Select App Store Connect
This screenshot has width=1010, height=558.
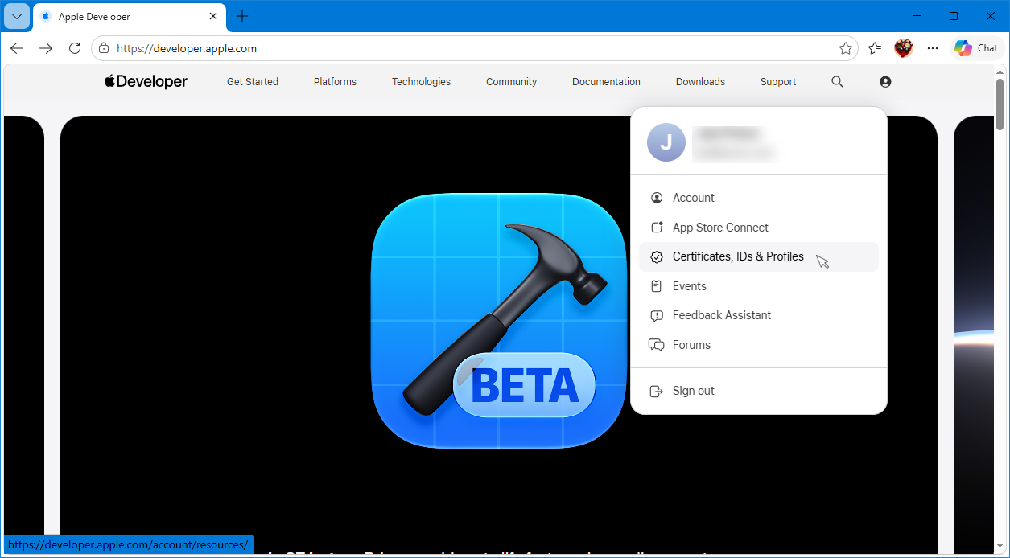click(759, 228)
